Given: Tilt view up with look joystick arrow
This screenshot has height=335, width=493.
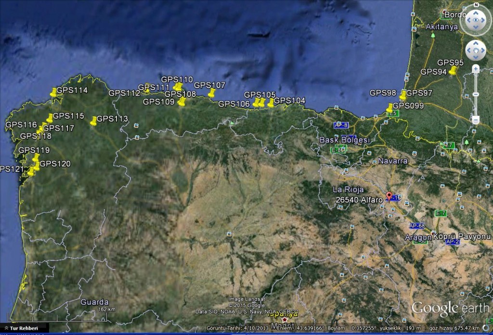Looking at the screenshot, I should pos(475,12).
